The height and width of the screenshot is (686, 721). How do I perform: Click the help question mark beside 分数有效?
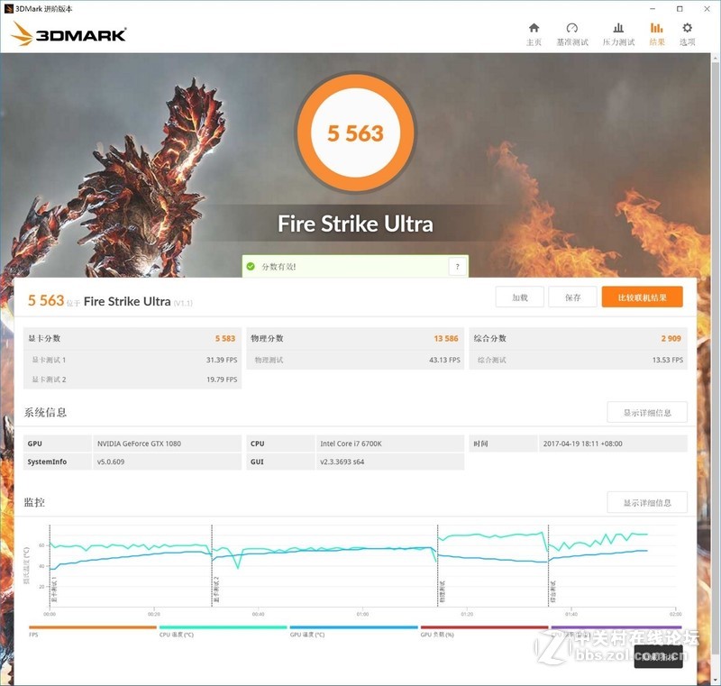(x=456, y=267)
